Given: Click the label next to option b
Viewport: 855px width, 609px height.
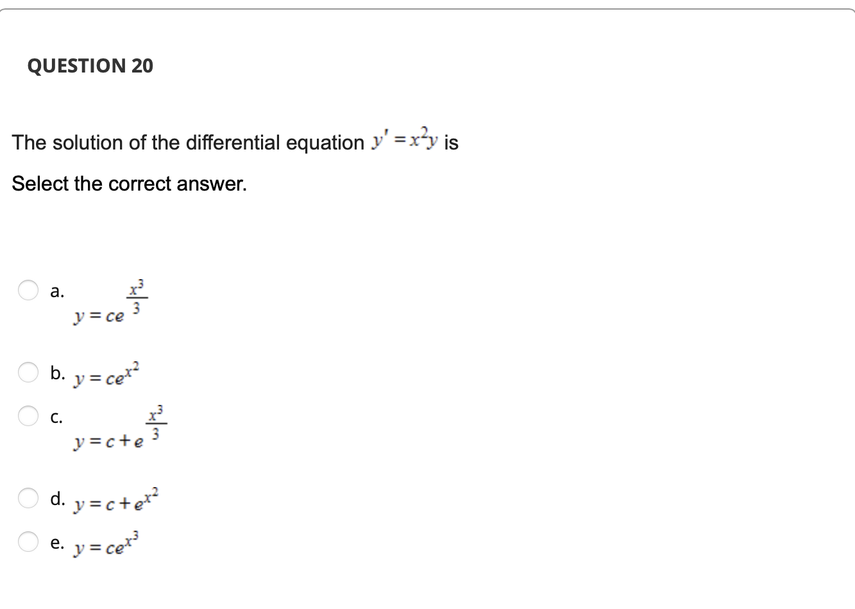Looking at the screenshot, I should point(58,372).
